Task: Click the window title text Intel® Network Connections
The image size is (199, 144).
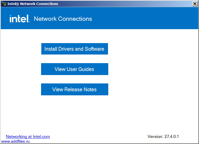Action: pyautogui.click(x=33, y=4)
